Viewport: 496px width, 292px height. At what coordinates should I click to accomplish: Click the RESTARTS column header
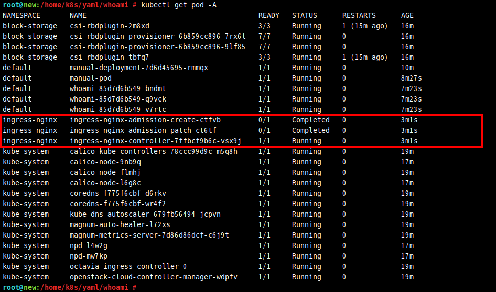coord(359,16)
